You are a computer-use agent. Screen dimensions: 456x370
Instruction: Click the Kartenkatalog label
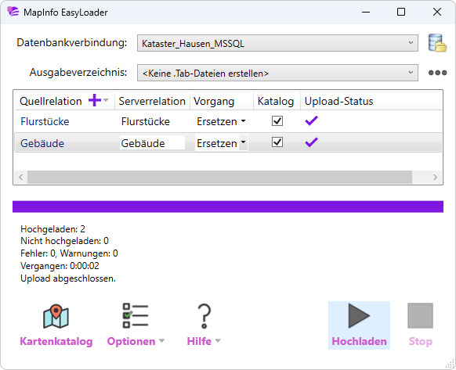[56, 341]
